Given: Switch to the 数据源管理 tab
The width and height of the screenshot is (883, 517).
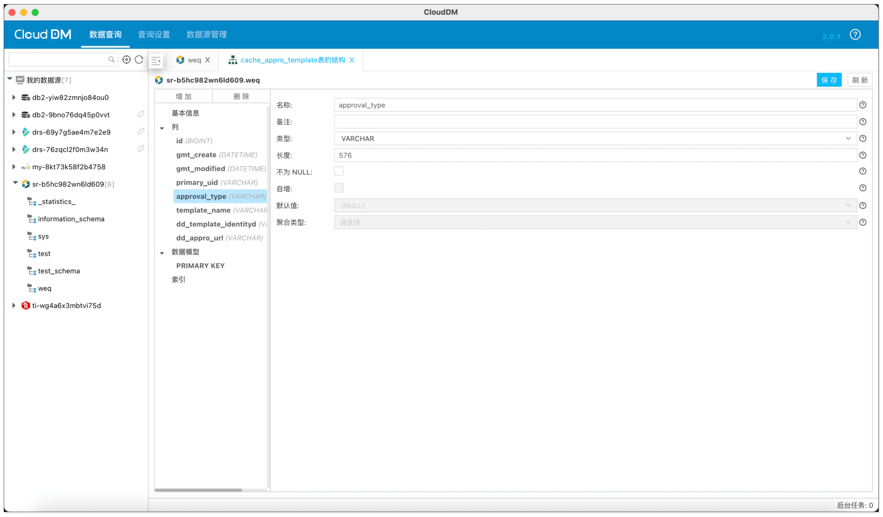Looking at the screenshot, I should [207, 34].
